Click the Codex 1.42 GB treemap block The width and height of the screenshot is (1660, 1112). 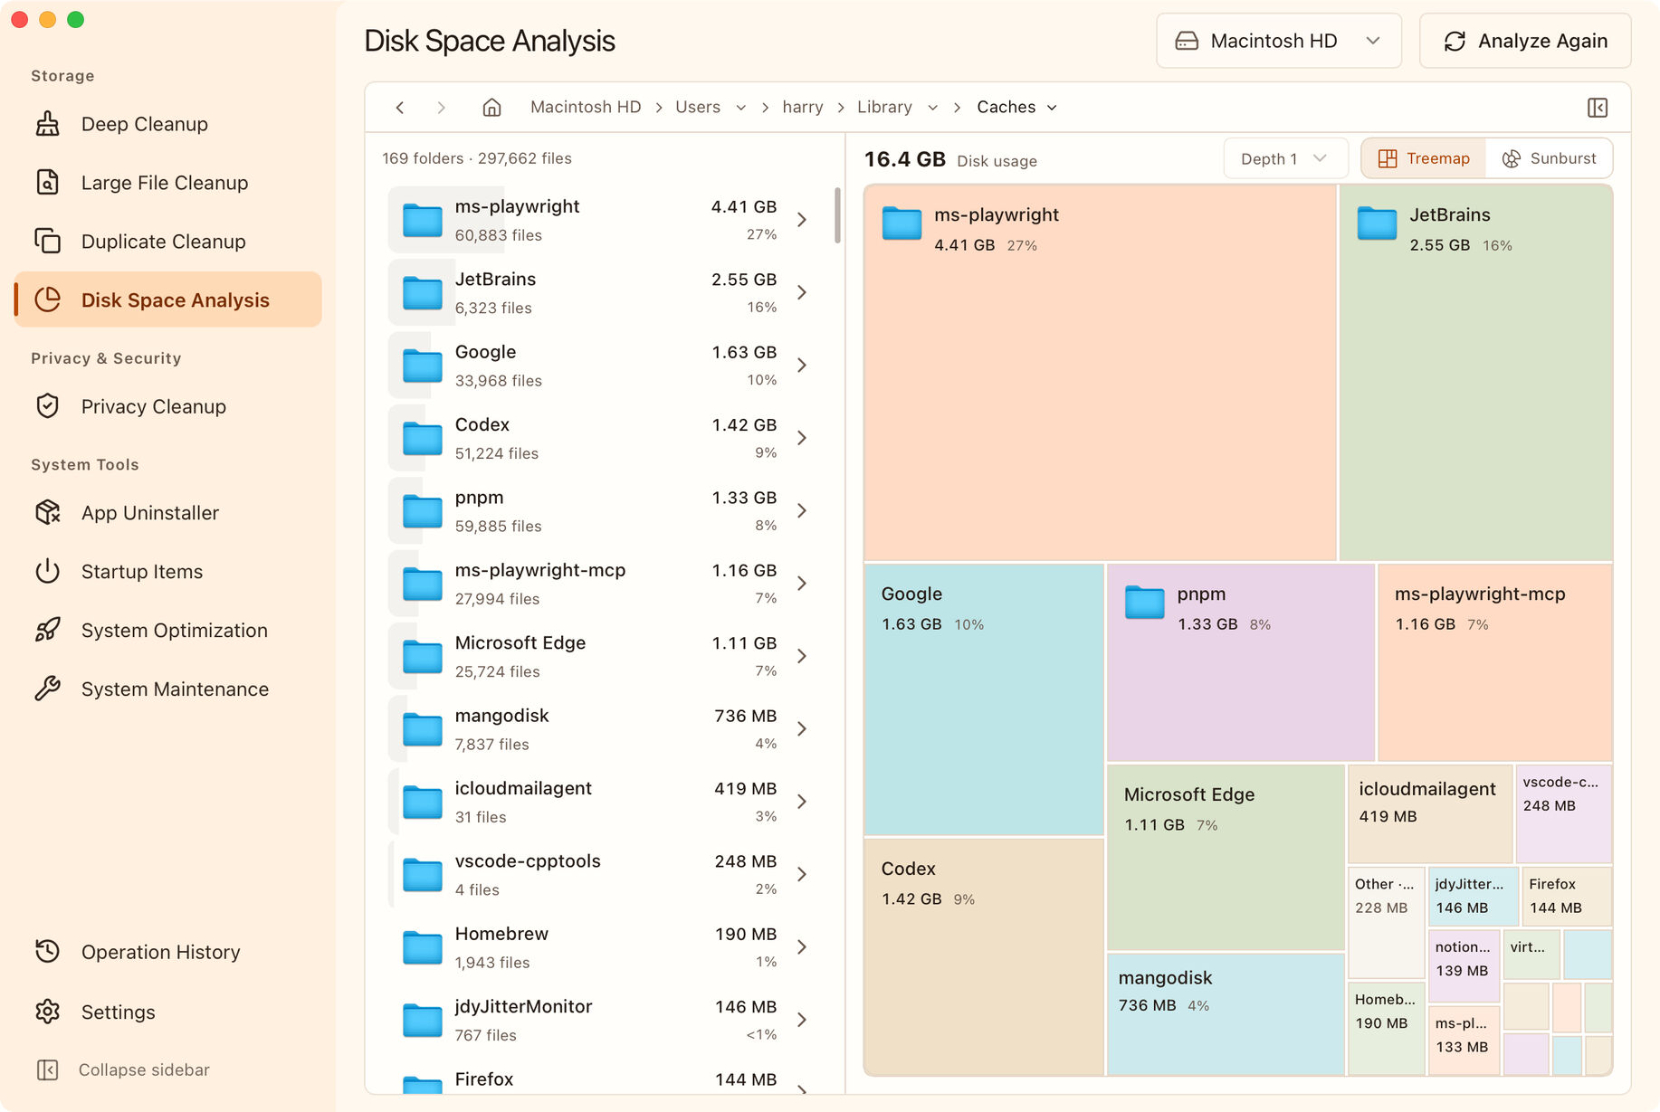coord(984,956)
